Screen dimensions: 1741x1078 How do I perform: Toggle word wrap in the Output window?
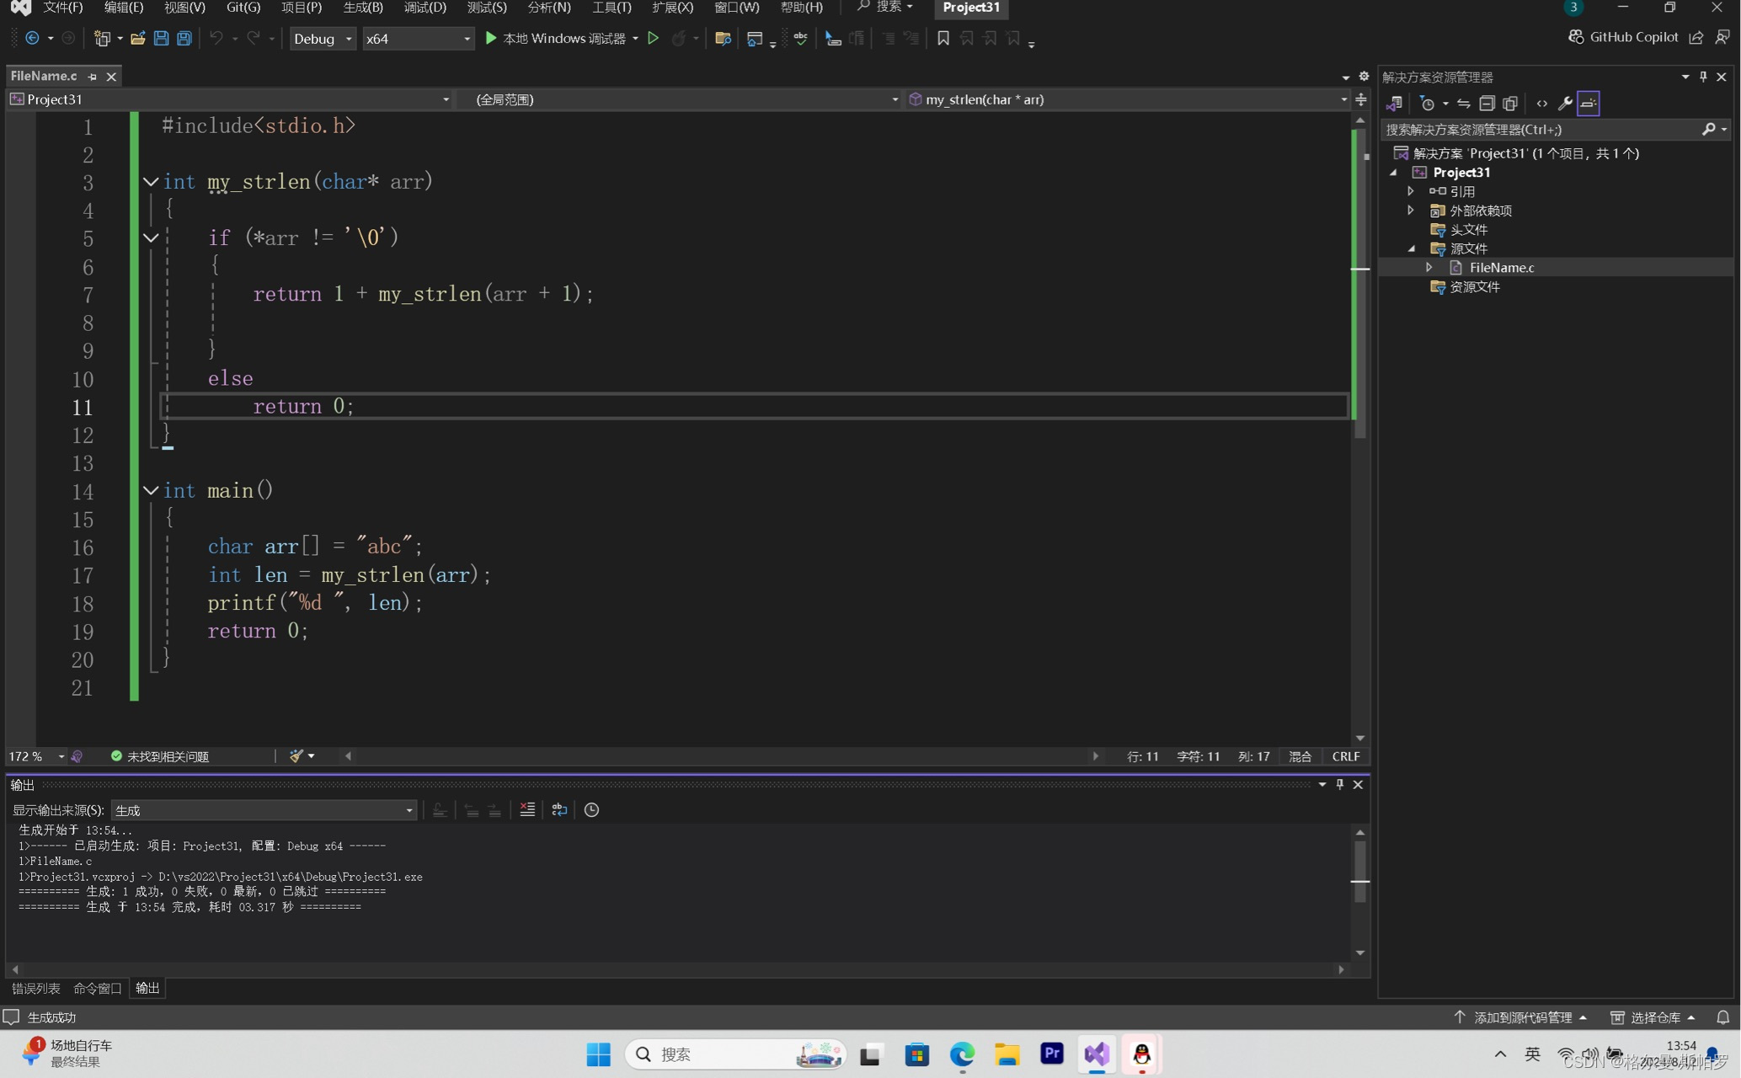pos(558,809)
